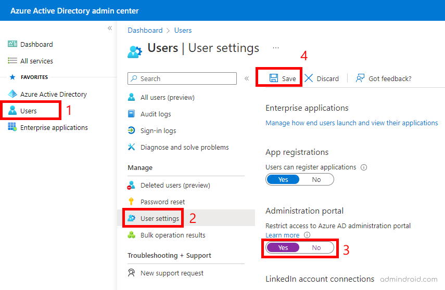The width and height of the screenshot is (445, 290).
Task: Collapse the Users blade menu
Action: coord(247,78)
